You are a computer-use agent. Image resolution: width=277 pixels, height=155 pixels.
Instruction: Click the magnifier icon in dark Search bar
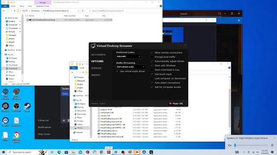pyautogui.click(x=220, y=13)
